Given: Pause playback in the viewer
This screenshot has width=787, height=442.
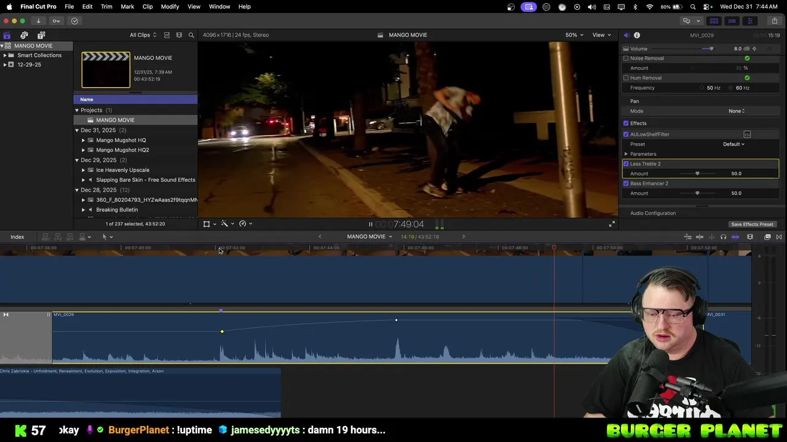Looking at the screenshot, I should coord(370,224).
